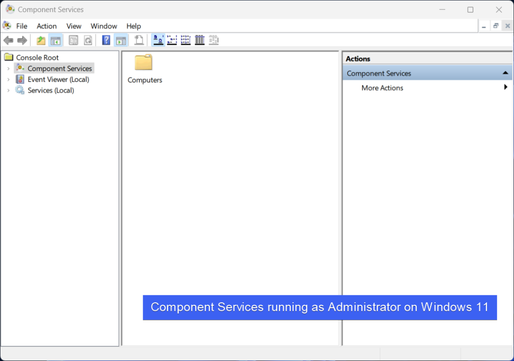Toggle the status view icon on the toolbar
Viewport: 514px width, 361px height.
coord(213,40)
